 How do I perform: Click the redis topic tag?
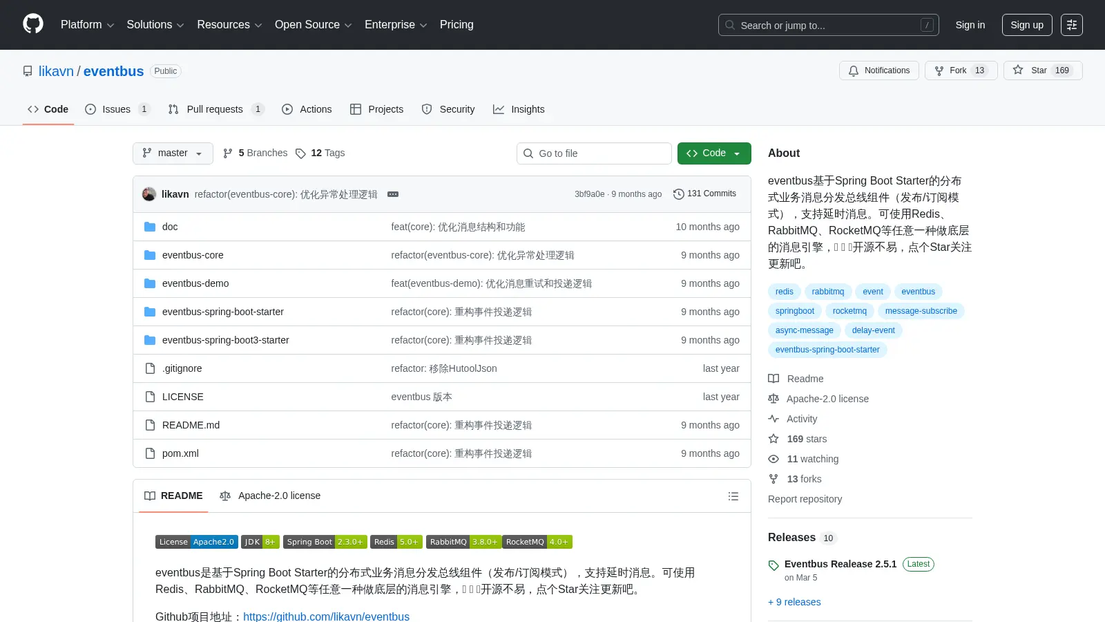coord(785,292)
